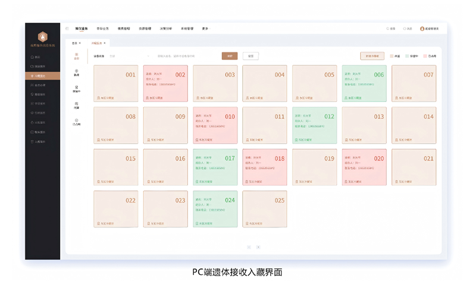Screen dimensions: 476x285
Task: Click the person icon at bottom of cell 001
Action: [98, 97]
